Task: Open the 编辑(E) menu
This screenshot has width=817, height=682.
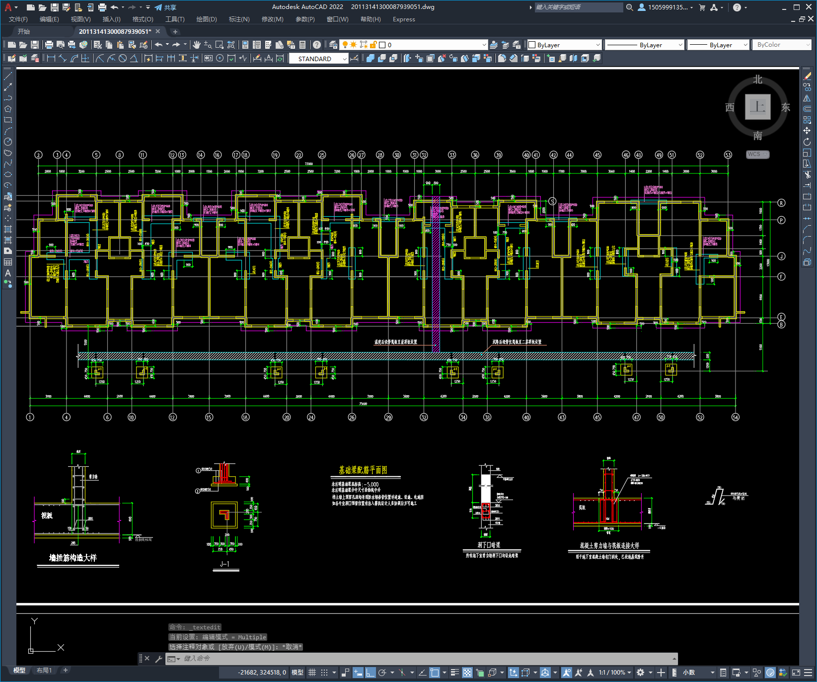Action: [x=49, y=19]
